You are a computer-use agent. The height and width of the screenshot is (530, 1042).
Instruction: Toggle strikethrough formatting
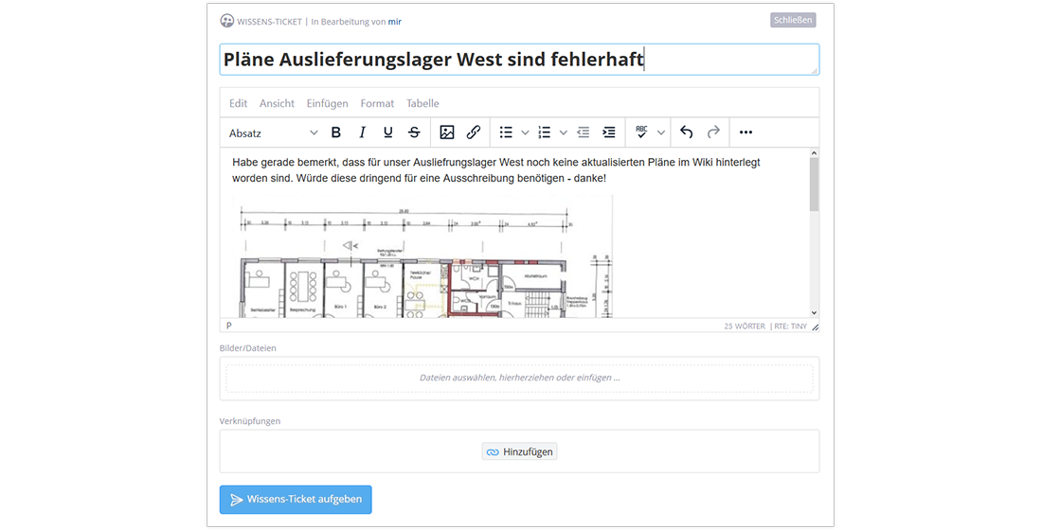tap(414, 132)
